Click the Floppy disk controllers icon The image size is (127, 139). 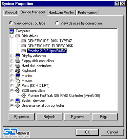tap(18, 61)
